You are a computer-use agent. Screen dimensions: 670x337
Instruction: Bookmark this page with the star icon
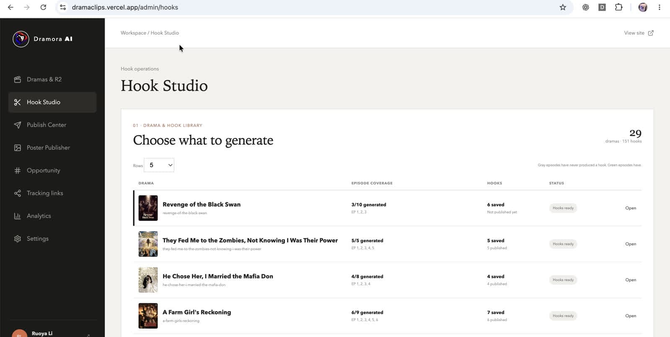pyautogui.click(x=563, y=7)
